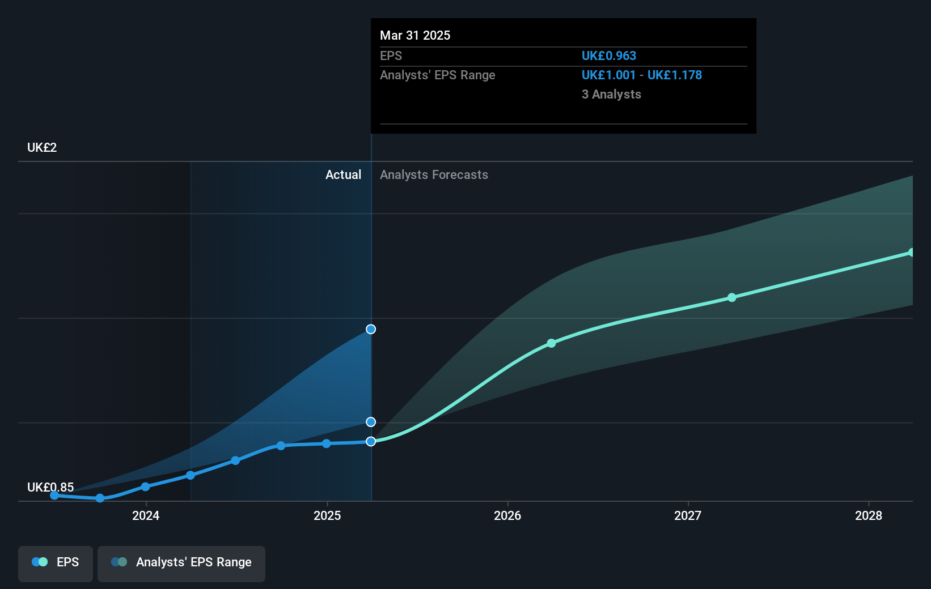Select the earliest EPS data point near UK£0.85
This screenshot has height=589, width=931.
(x=54, y=494)
